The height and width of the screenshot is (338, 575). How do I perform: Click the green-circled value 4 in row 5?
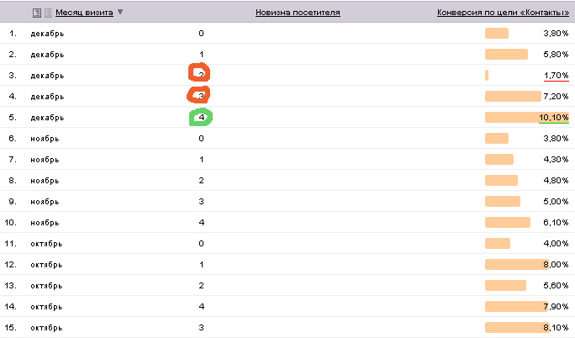(202, 117)
